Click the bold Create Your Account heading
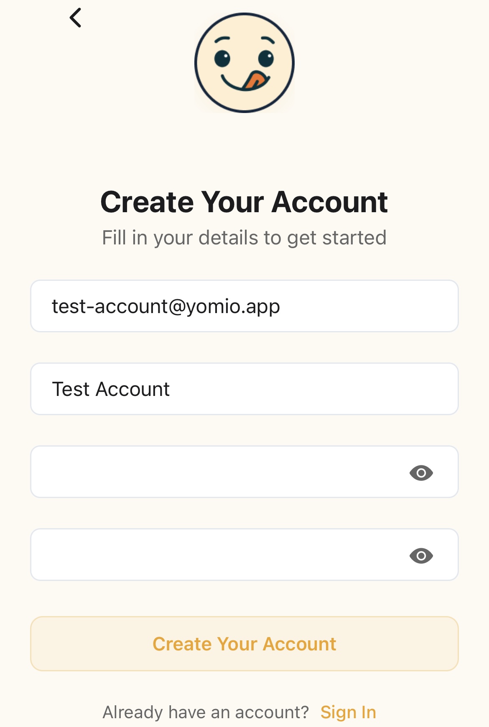Image resolution: width=489 pixels, height=727 pixels. click(x=244, y=202)
